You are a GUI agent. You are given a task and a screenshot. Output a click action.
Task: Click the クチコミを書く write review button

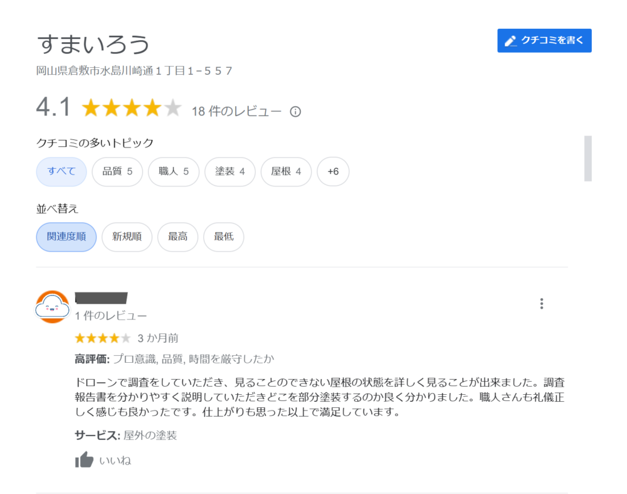pos(544,40)
